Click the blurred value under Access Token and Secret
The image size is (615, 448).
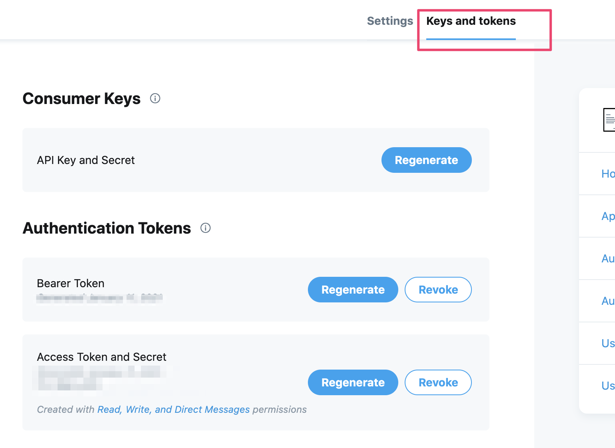pyautogui.click(x=100, y=378)
